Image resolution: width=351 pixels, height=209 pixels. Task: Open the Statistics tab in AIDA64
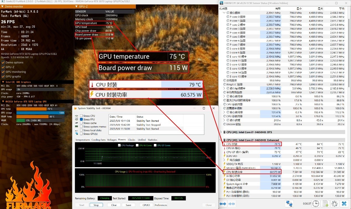pyautogui.click(x=152, y=140)
